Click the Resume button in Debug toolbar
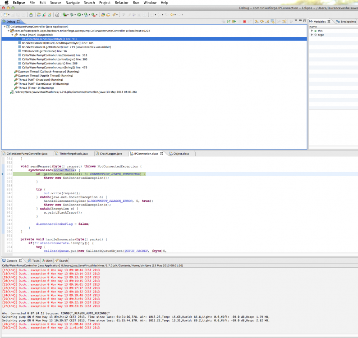 point(234,21)
